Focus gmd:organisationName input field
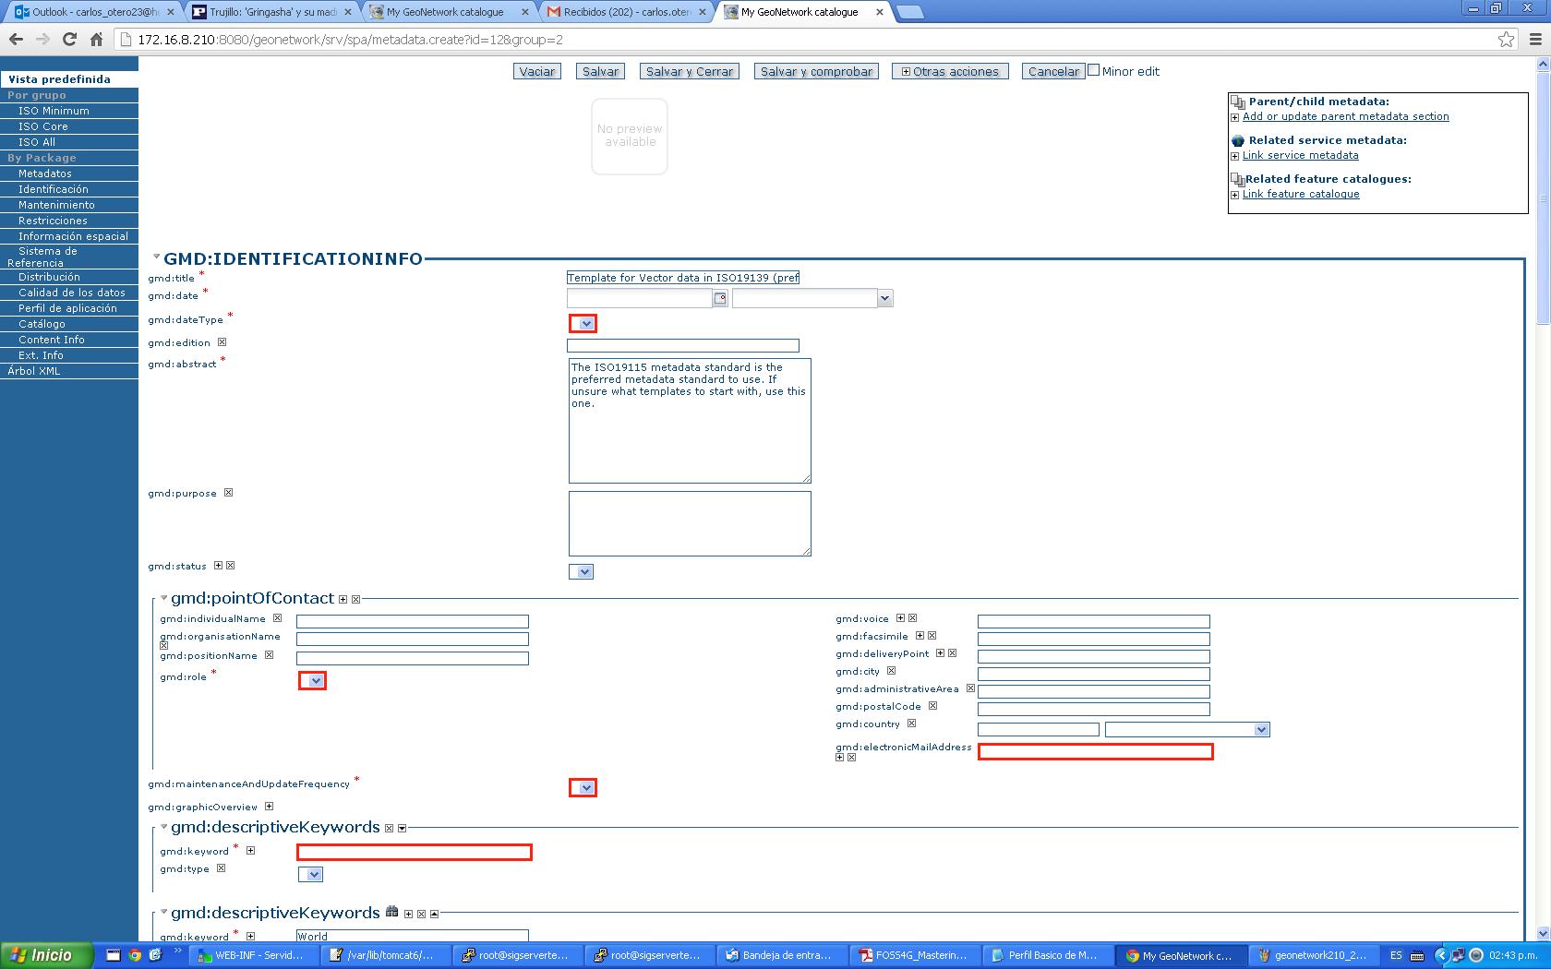Screen dimensions: 1551x969 [x=413, y=639]
